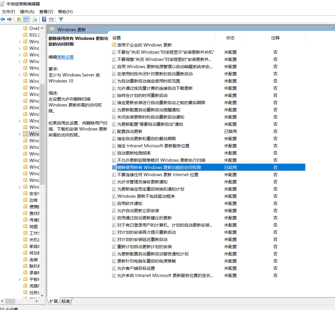This screenshot has height=310, width=335.
Task: Expand the 平板 tree node chevron
Action: (x=20, y=279)
